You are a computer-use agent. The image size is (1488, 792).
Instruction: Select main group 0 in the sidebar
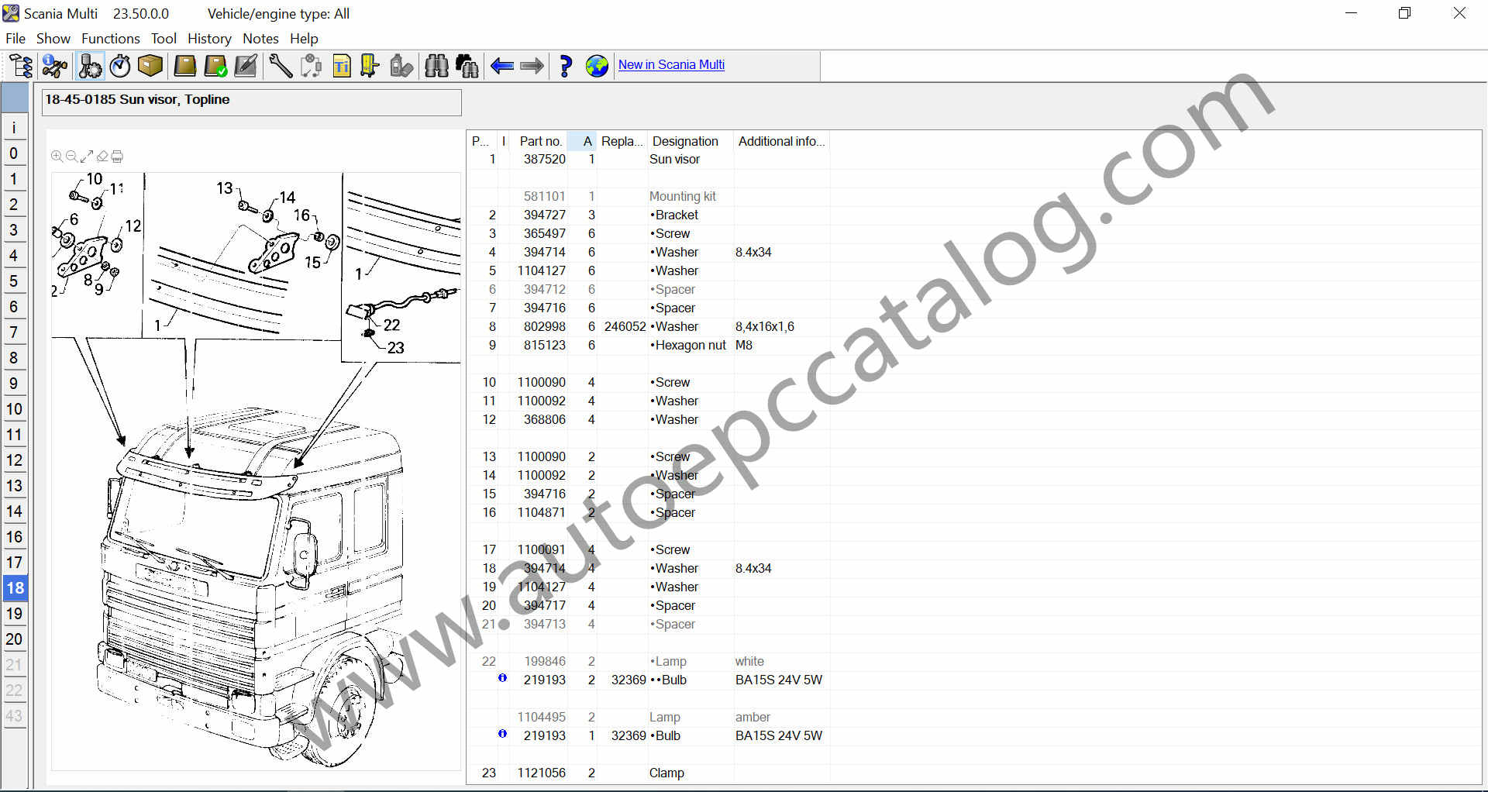pyautogui.click(x=14, y=153)
